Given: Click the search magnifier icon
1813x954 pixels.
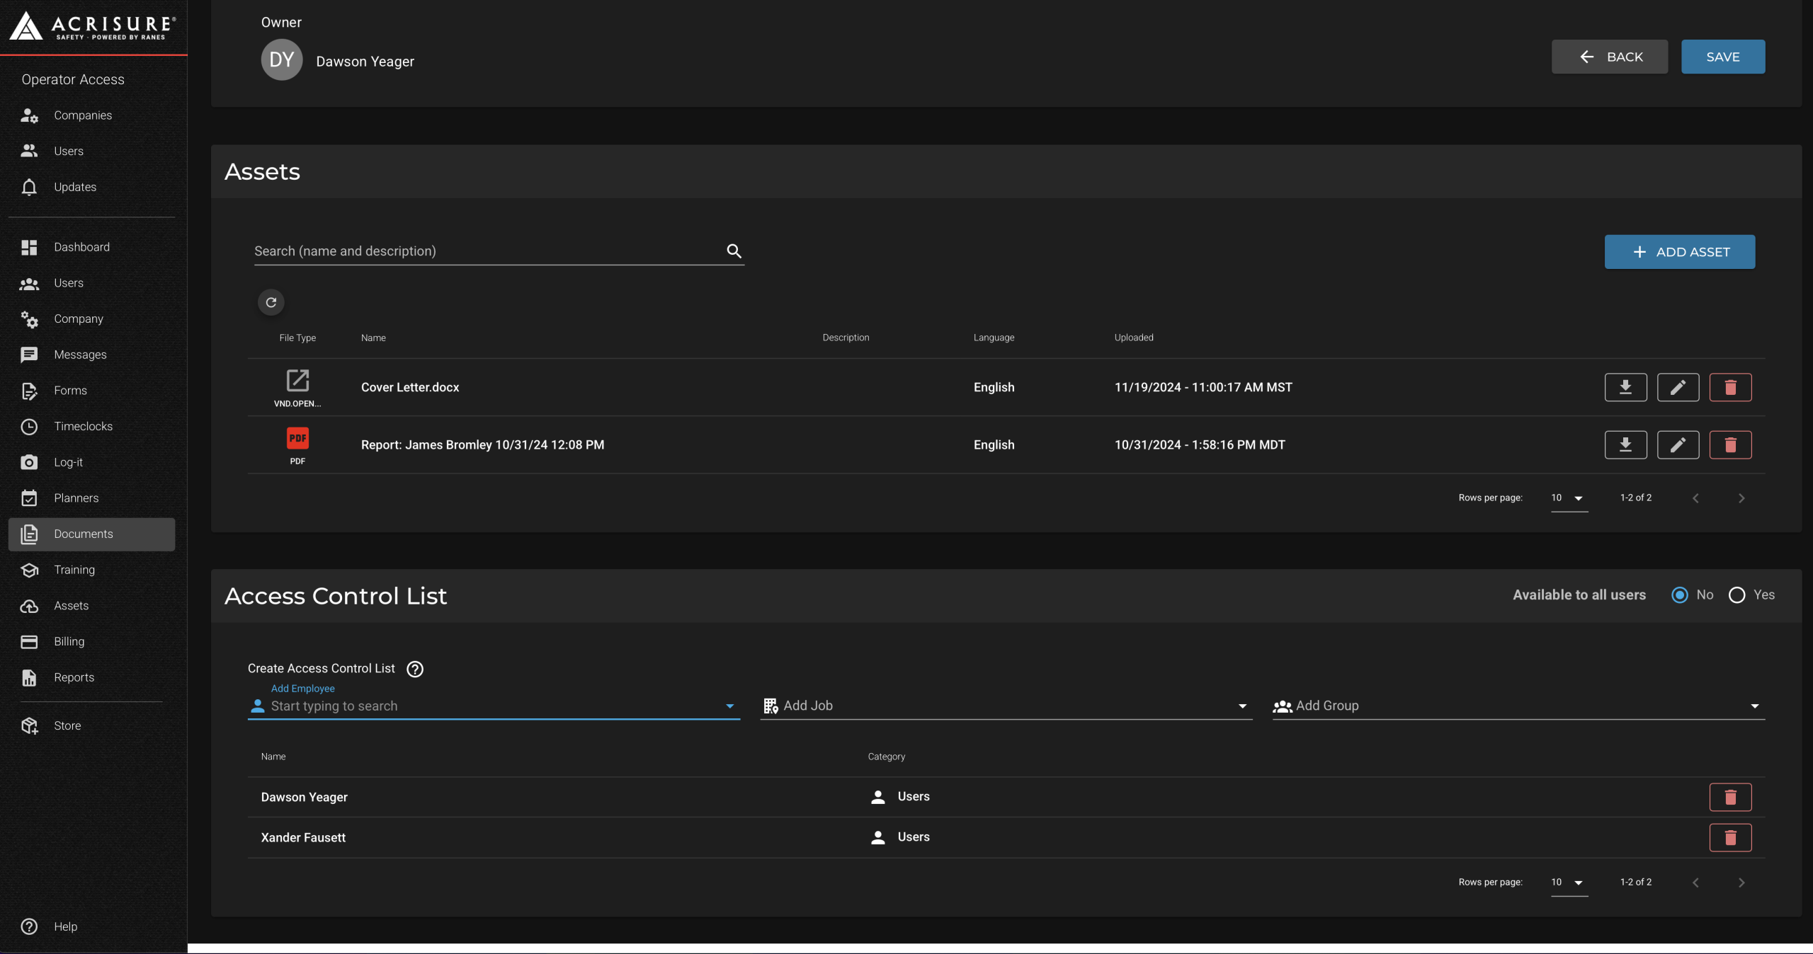Looking at the screenshot, I should click(734, 251).
